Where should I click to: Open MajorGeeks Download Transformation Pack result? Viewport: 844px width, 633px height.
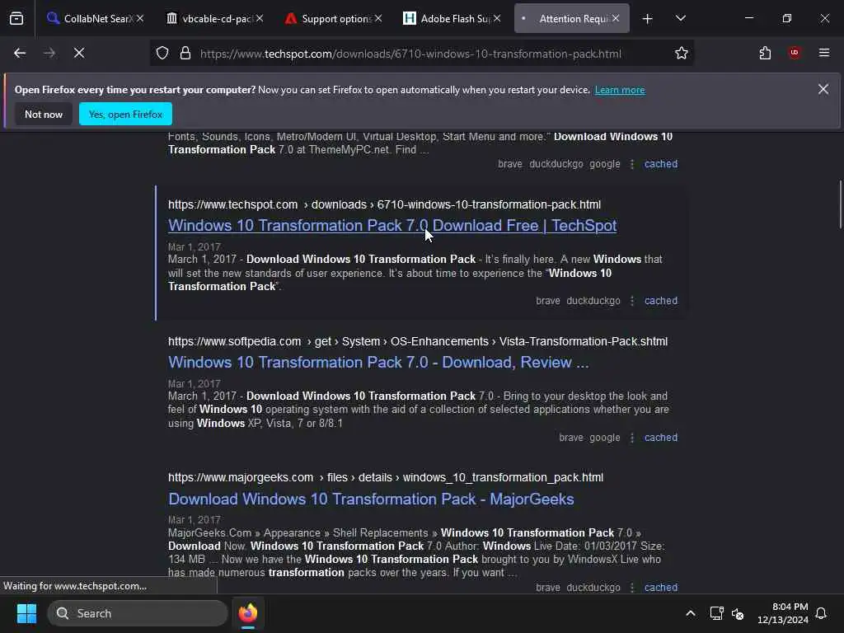click(x=371, y=499)
